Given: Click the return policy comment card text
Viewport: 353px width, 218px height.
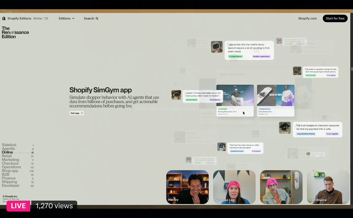Looking at the screenshot, I should (203, 94).
